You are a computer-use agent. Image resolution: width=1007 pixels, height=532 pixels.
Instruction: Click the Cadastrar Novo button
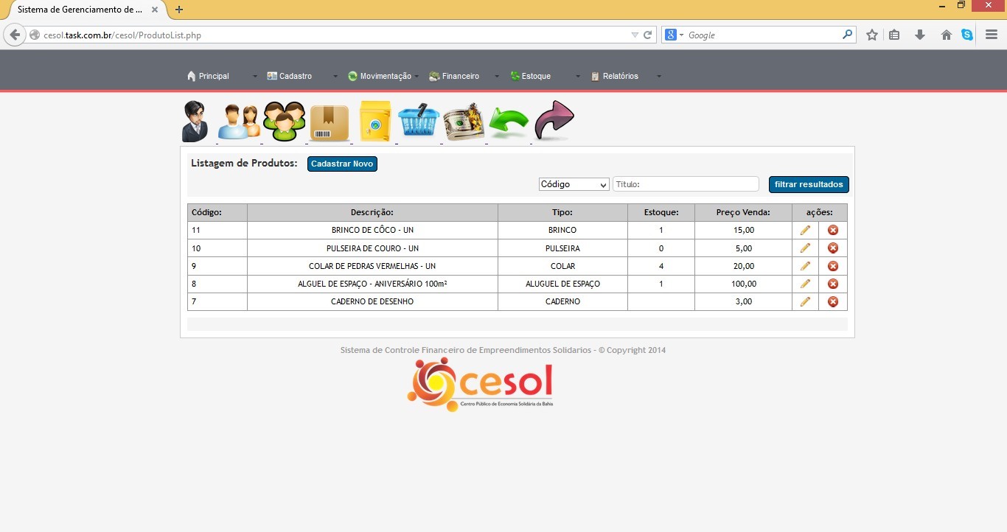[x=342, y=164]
